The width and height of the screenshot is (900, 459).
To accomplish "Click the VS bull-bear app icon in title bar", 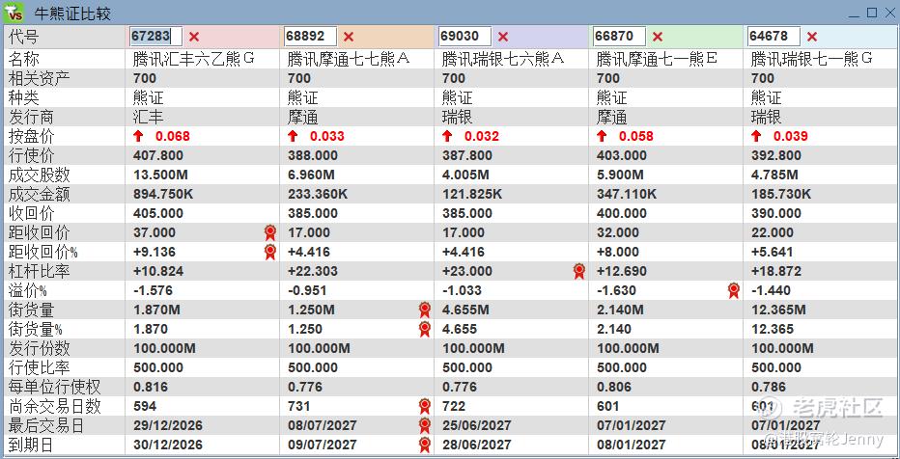I will [x=14, y=12].
